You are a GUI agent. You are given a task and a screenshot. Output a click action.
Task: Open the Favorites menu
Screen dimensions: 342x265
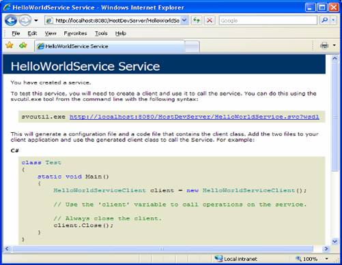pos(75,33)
